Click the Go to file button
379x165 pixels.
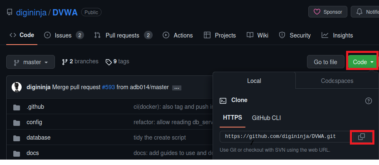coord(325,62)
